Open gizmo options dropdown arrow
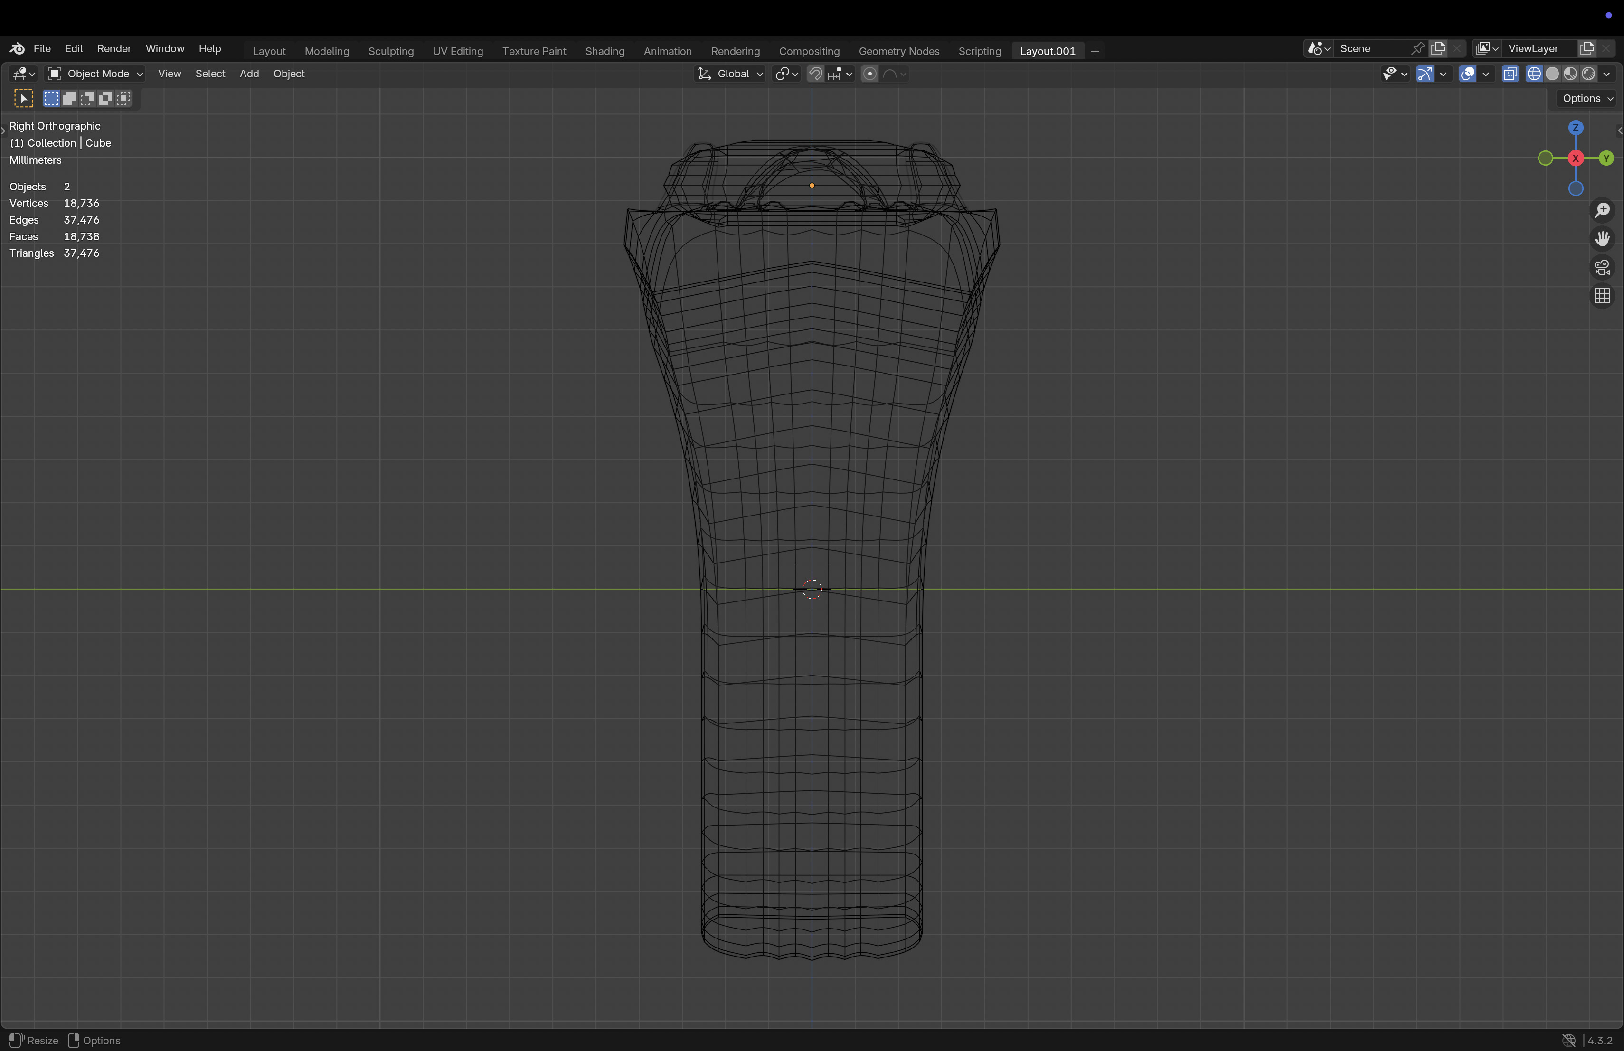The image size is (1624, 1051). pyautogui.click(x=1443, y=74)
